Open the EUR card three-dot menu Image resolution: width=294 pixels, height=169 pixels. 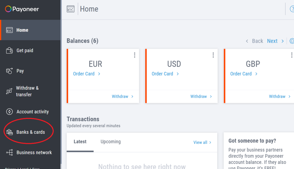point(135,55)
